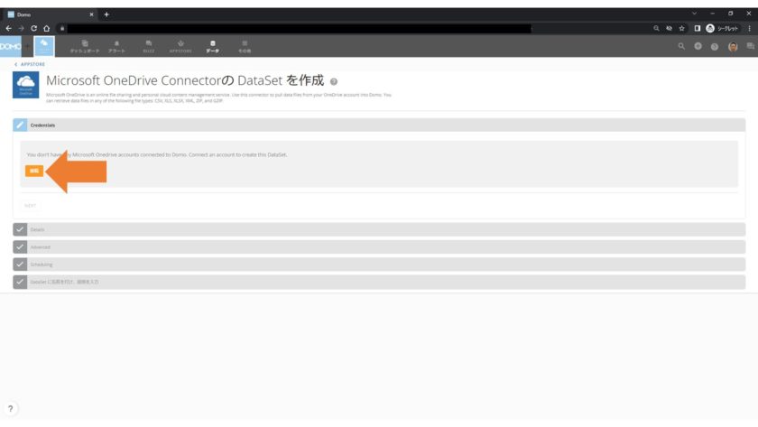Open Domo search magnifier in header
The height and width of the screenshot is (427, 758).
[x=681, y=46]
